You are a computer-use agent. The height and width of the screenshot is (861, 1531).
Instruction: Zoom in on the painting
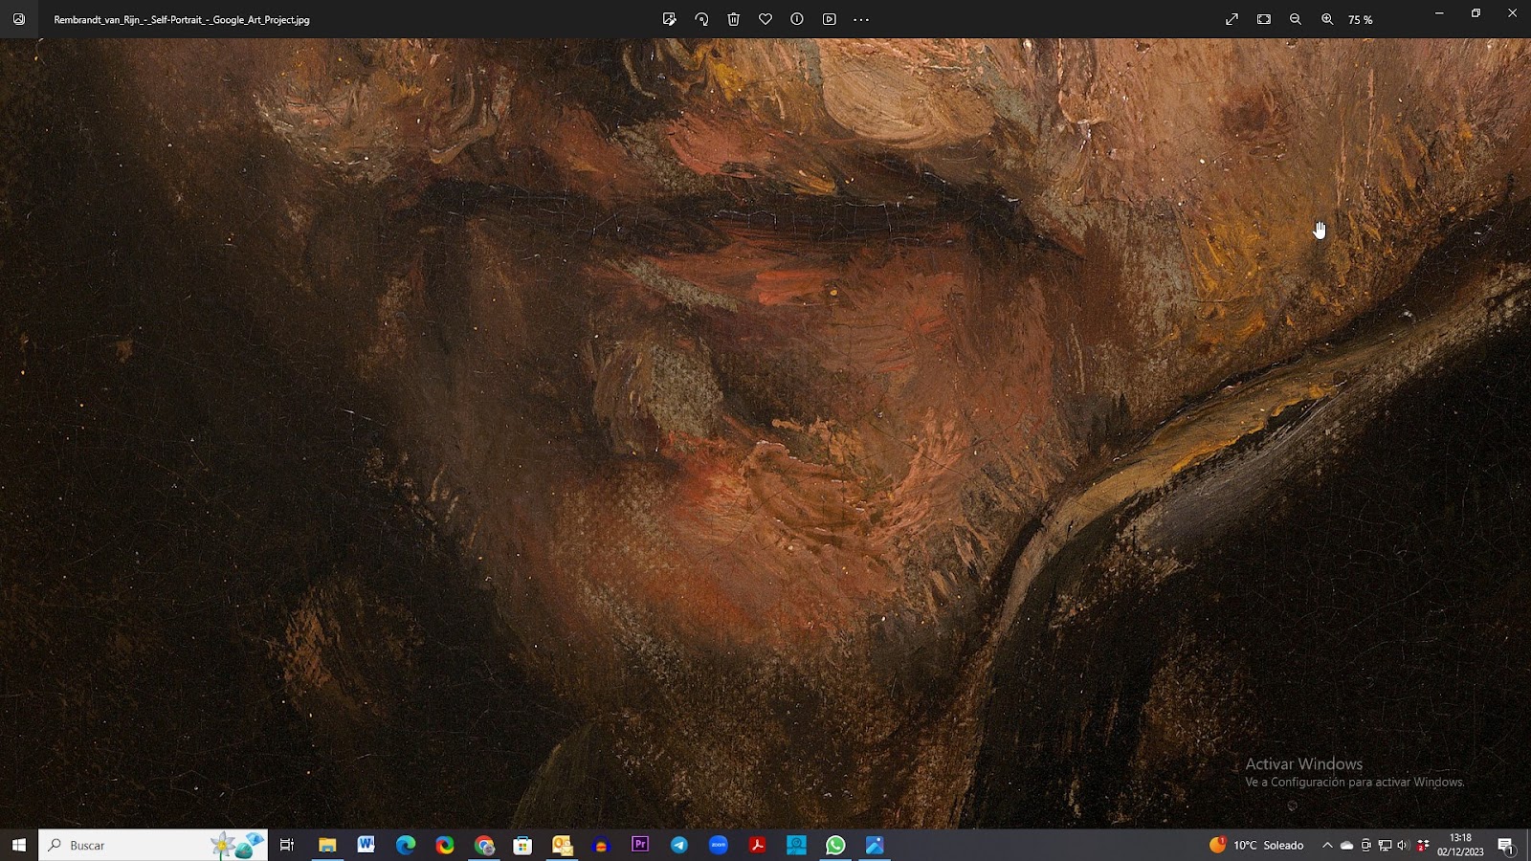pyautogui.click(x=1327, y=19)
